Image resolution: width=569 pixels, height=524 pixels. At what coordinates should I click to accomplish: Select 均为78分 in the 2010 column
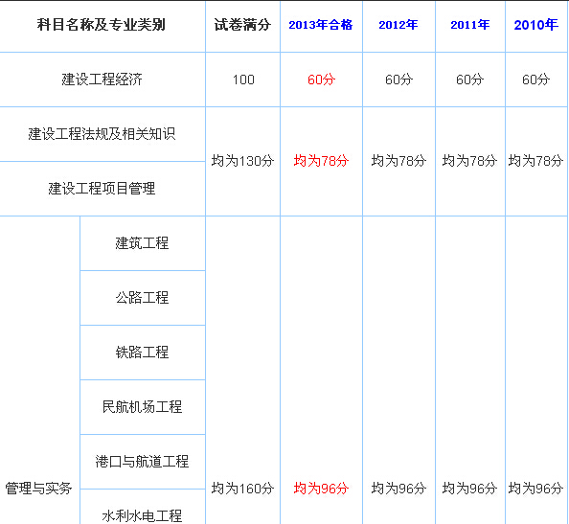[x=535, y=161]
